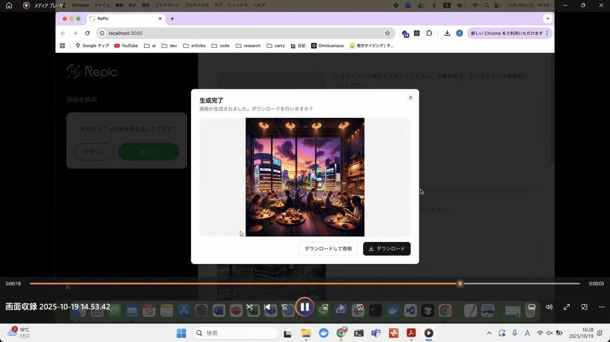
Task: Open Google Chrome from the Windows taskbar
Action: point(342,333)
